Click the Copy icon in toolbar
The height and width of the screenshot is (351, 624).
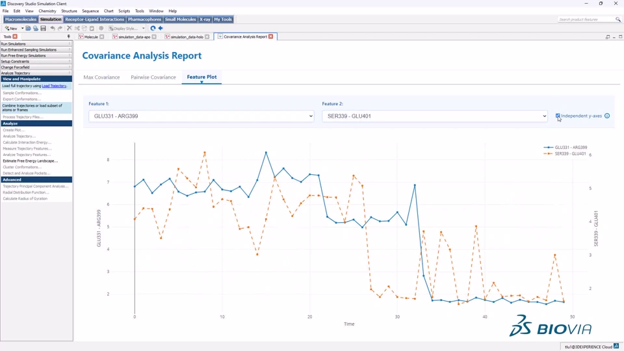[x=84, y=28]
